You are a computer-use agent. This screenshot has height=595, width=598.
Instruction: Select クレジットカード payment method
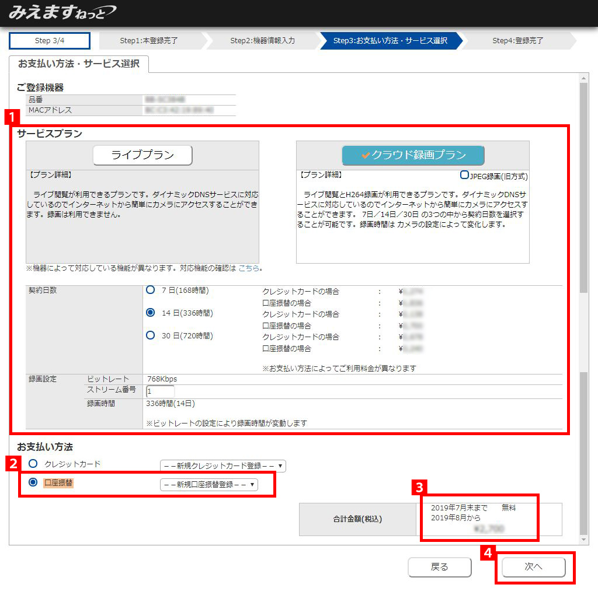tap(33, 464)
